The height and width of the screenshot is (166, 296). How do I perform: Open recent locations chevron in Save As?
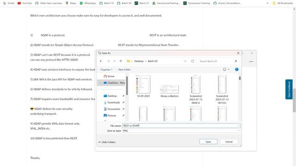coord(114,61)
